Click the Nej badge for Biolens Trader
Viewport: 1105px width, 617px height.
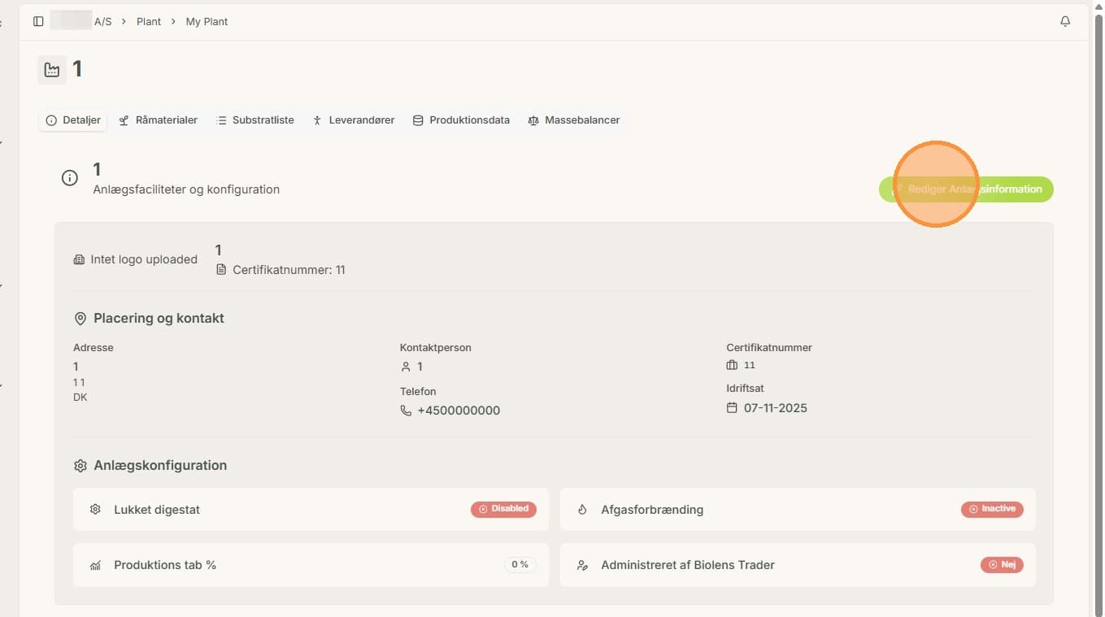1002,564
